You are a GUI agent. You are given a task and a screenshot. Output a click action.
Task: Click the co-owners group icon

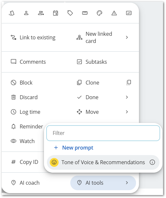point(41,13)
